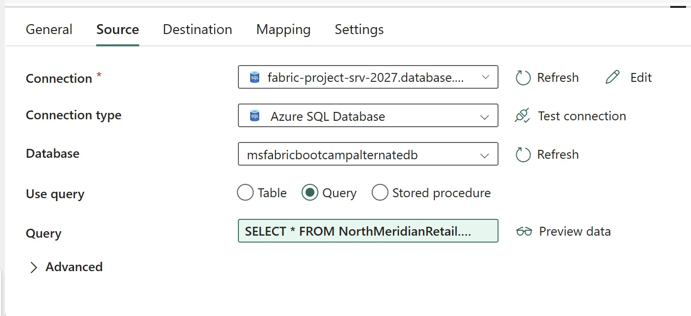Click the SQL icon in the Connection field
Screen dimensions: 691x316
tap(255, 77)
